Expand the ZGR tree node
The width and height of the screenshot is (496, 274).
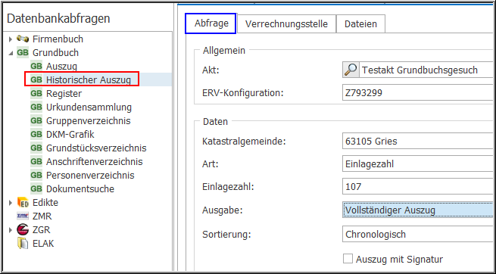[11, 230]
